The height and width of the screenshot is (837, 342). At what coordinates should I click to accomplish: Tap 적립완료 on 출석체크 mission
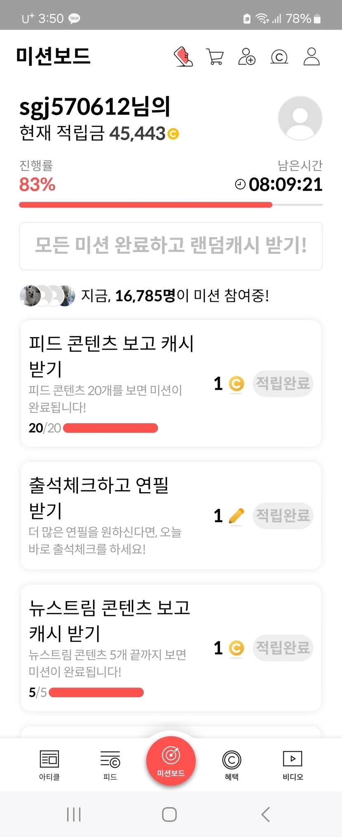click(x=283, y=516)
